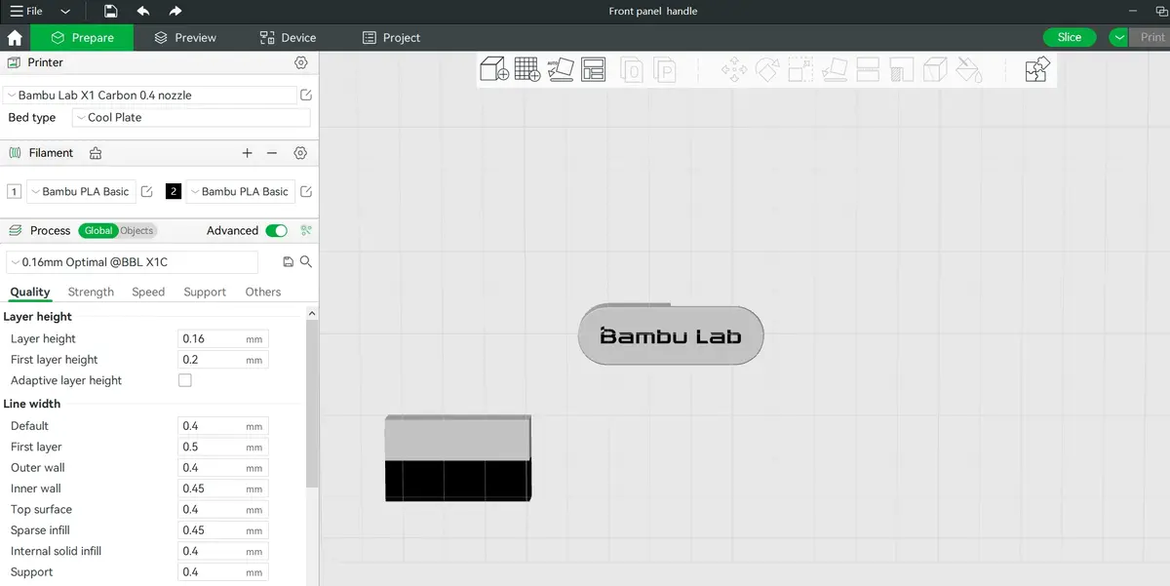The image size is (1170, 586).
Task: Open the Speed settings tab
Action: pos(148,292)
